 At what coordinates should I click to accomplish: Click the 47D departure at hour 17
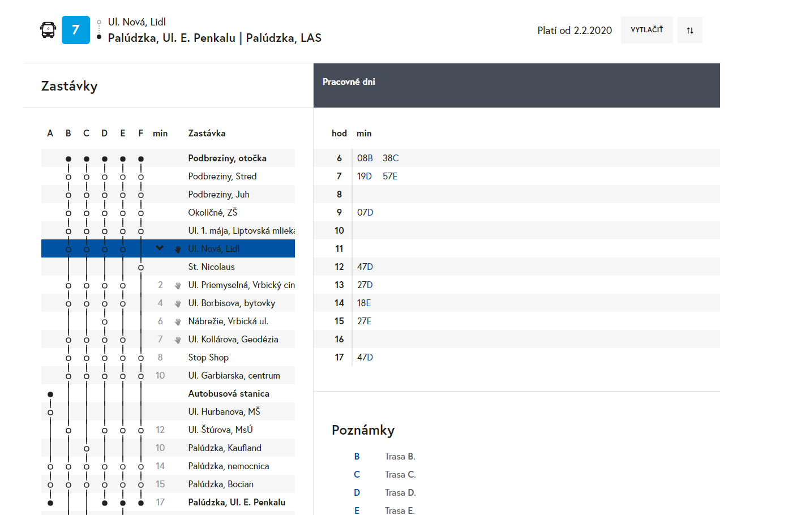tap(365, 358)
